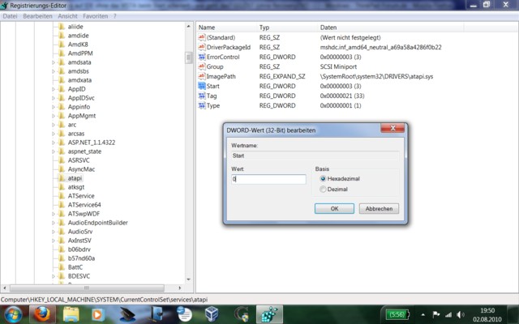Click the Type DWORD value icon
The height and width of the screenshot is (324, 519).
click(202, 105)
